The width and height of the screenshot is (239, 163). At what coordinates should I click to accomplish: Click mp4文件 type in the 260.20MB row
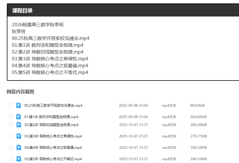169,125
